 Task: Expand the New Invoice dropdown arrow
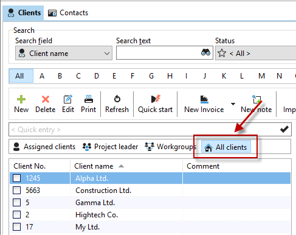(233, 104)
